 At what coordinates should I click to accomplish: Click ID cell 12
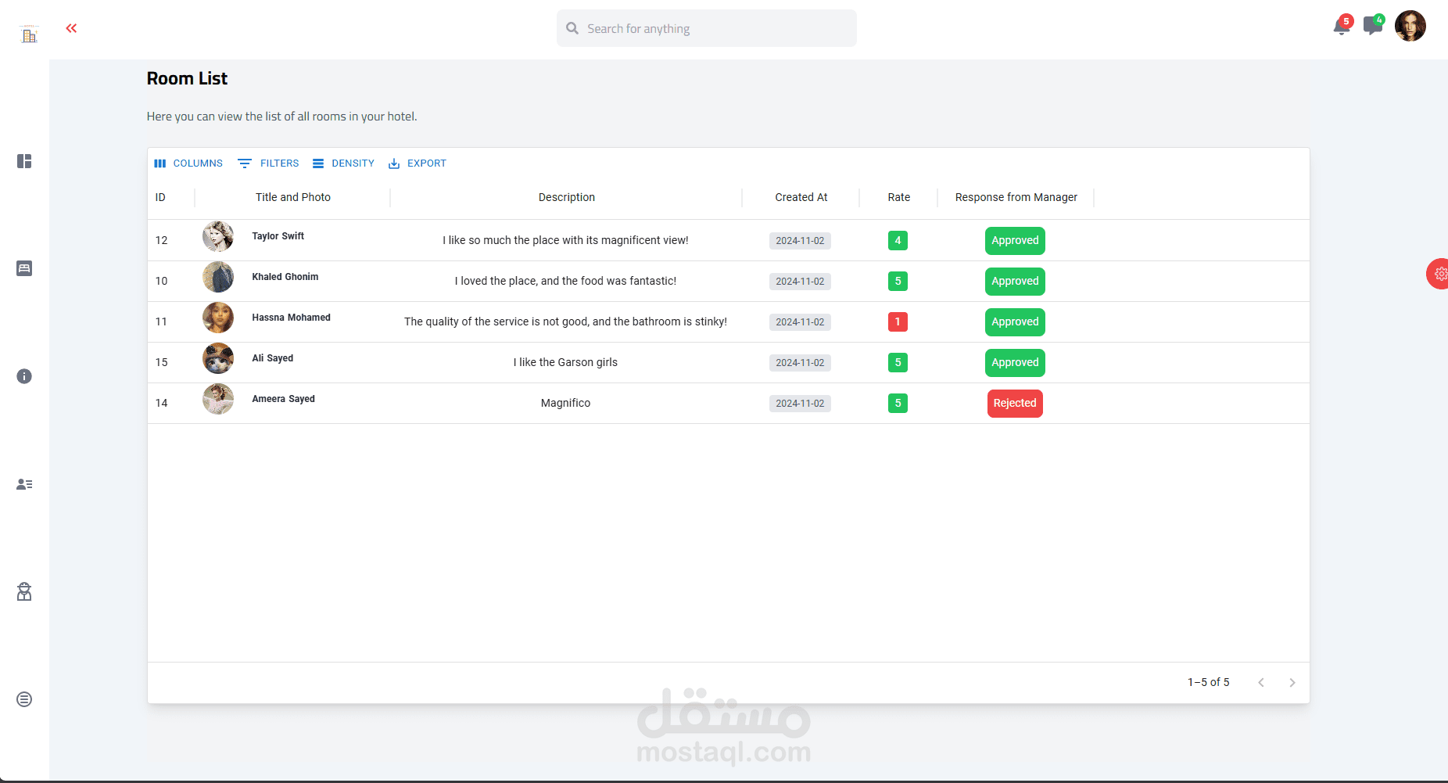(161, 240)
